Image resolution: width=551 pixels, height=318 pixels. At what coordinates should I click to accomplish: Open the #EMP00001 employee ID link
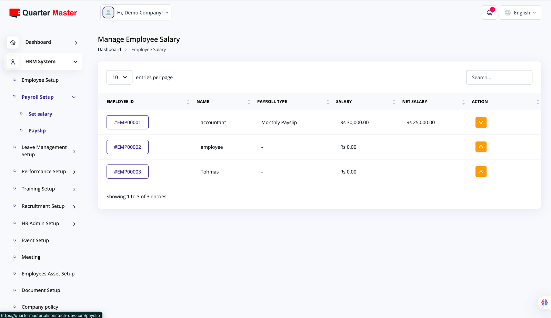[x=128, y=122]
